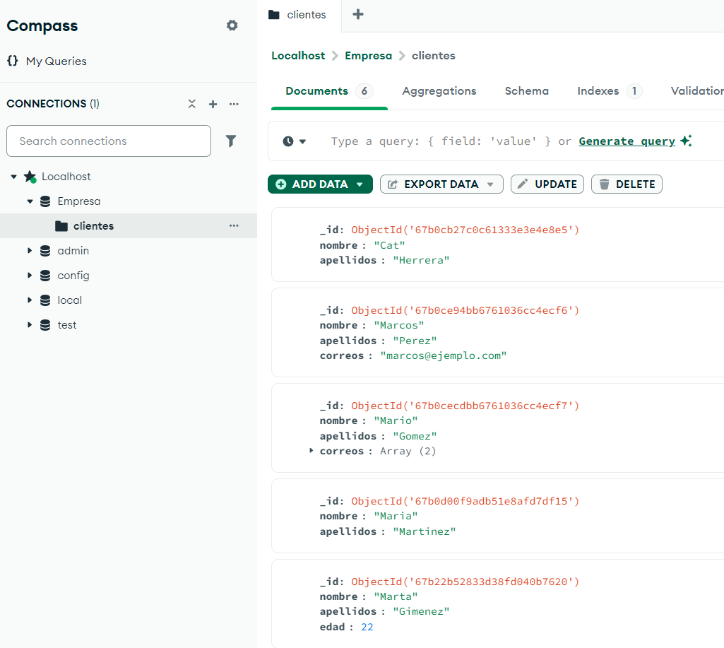Open Compass settings gear icon
The height and width of the screenshot is (648, 724).
pyautogui.click(x=232, y=25)
